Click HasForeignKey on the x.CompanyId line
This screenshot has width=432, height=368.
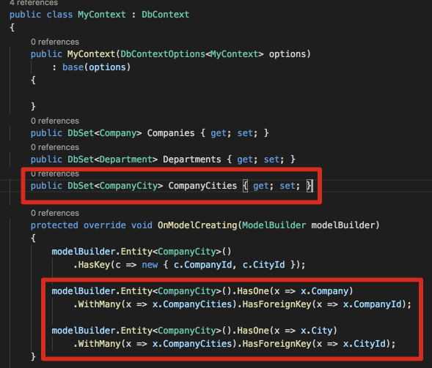277,304
